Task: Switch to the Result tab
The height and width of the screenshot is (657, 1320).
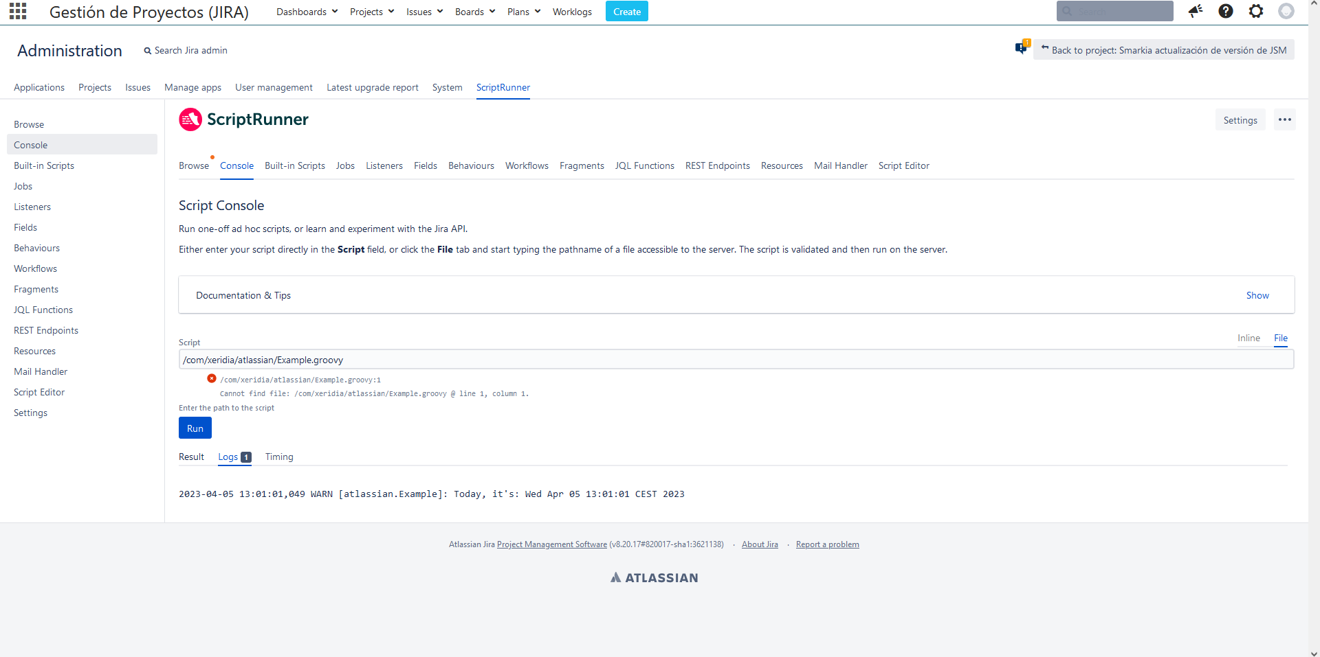Action: coord(191,457)
